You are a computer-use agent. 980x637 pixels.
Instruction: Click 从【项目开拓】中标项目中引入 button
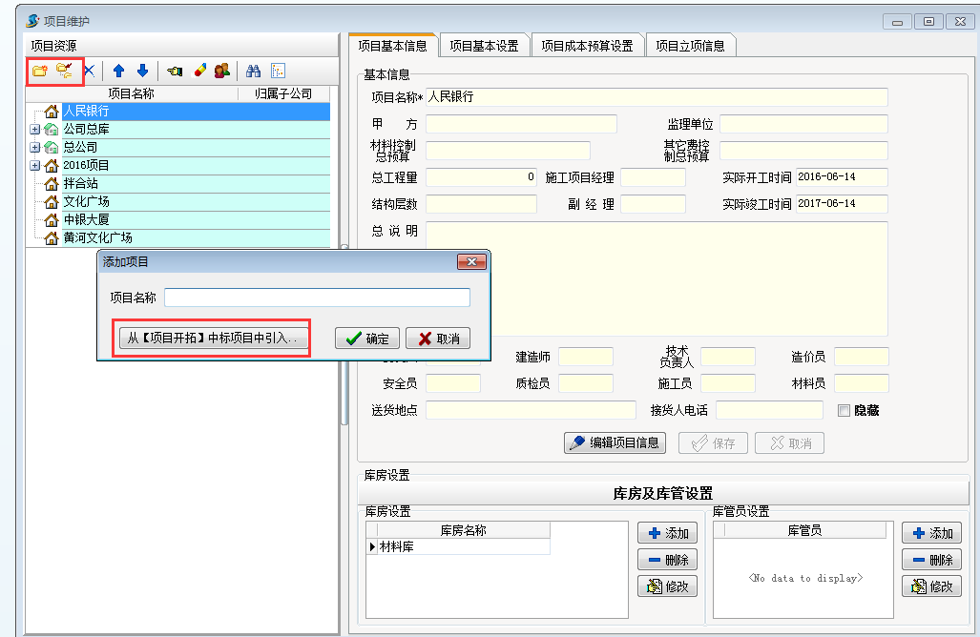213,339
